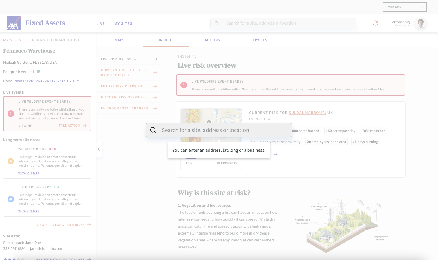Image resolution: width=438 pixels, height=260 pixels.
Task: Click arrow beside Take Action
Action: point(85,125)
